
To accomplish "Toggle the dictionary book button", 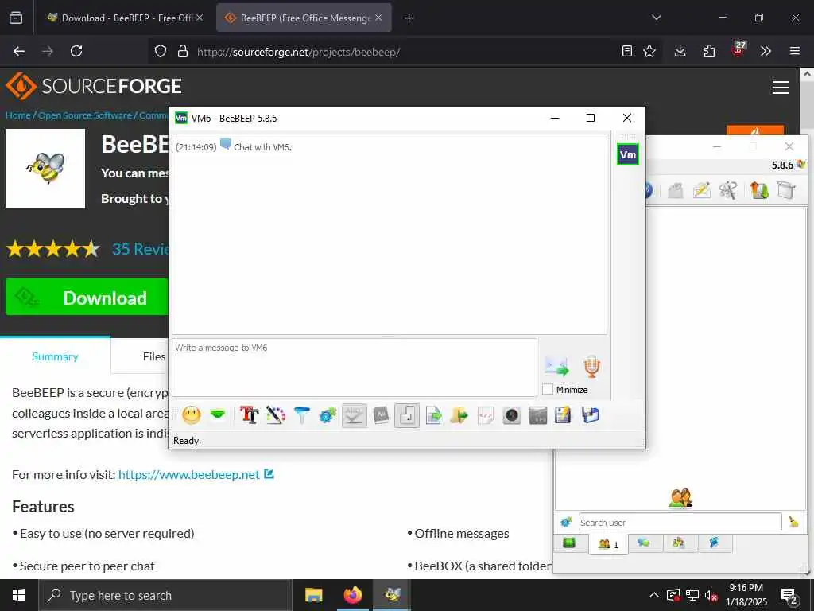I will (381, 415).
